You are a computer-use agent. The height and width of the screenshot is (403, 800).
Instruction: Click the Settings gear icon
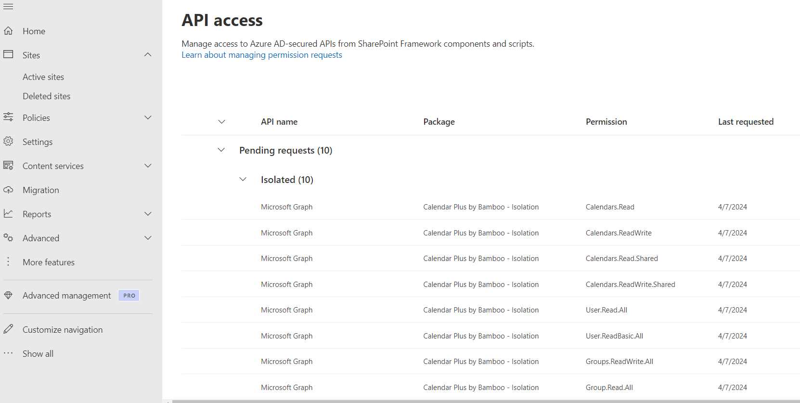tap(8, 141)
